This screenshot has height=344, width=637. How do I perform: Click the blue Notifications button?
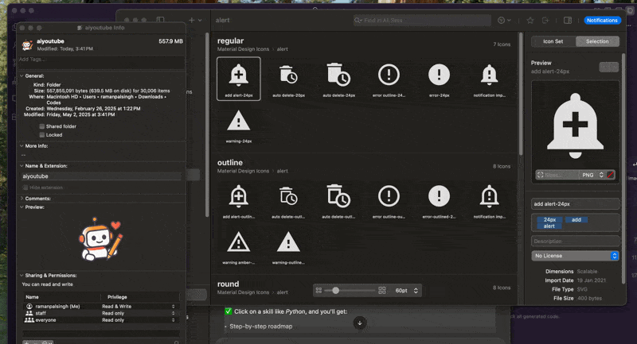pyautogui.click(x=601, y=21)
